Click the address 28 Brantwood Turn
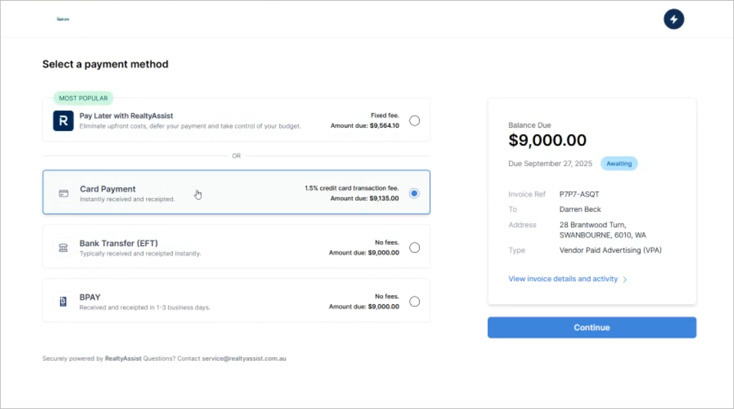Screen dimensions: 734x409 pos(593,225)
